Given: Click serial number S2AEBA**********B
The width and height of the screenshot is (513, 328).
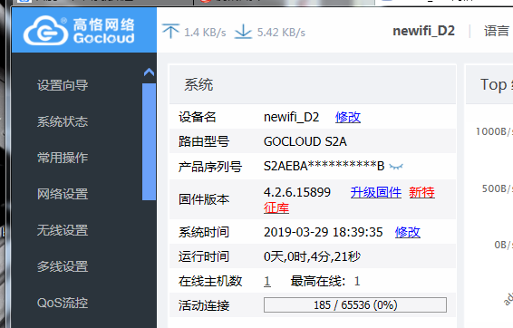Looking at the screenshot, I should pyautogui.click(x=324, y=166).
